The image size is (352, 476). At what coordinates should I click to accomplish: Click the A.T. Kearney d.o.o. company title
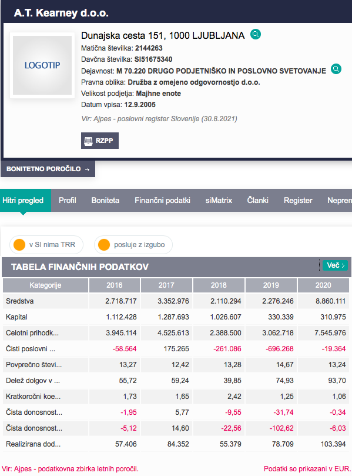(x=61, y=13)
